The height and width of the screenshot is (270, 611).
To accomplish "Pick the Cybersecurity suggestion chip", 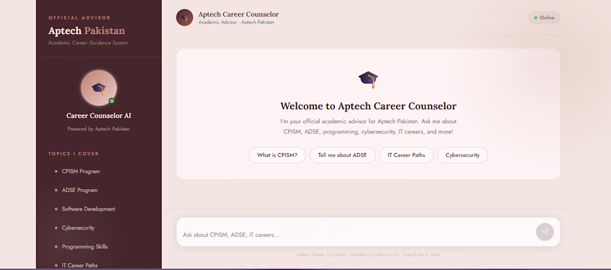I will 463,155.
